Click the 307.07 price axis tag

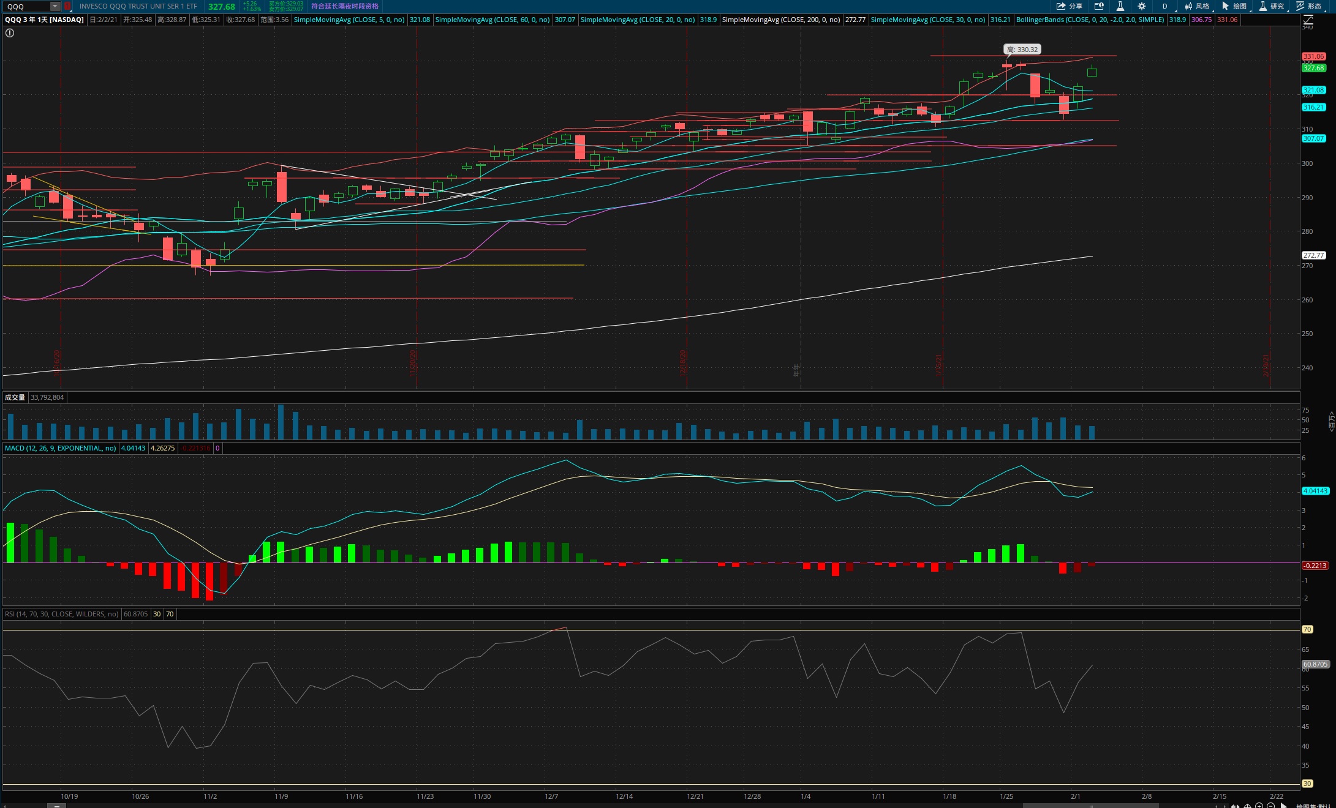tap(1313, 138)
